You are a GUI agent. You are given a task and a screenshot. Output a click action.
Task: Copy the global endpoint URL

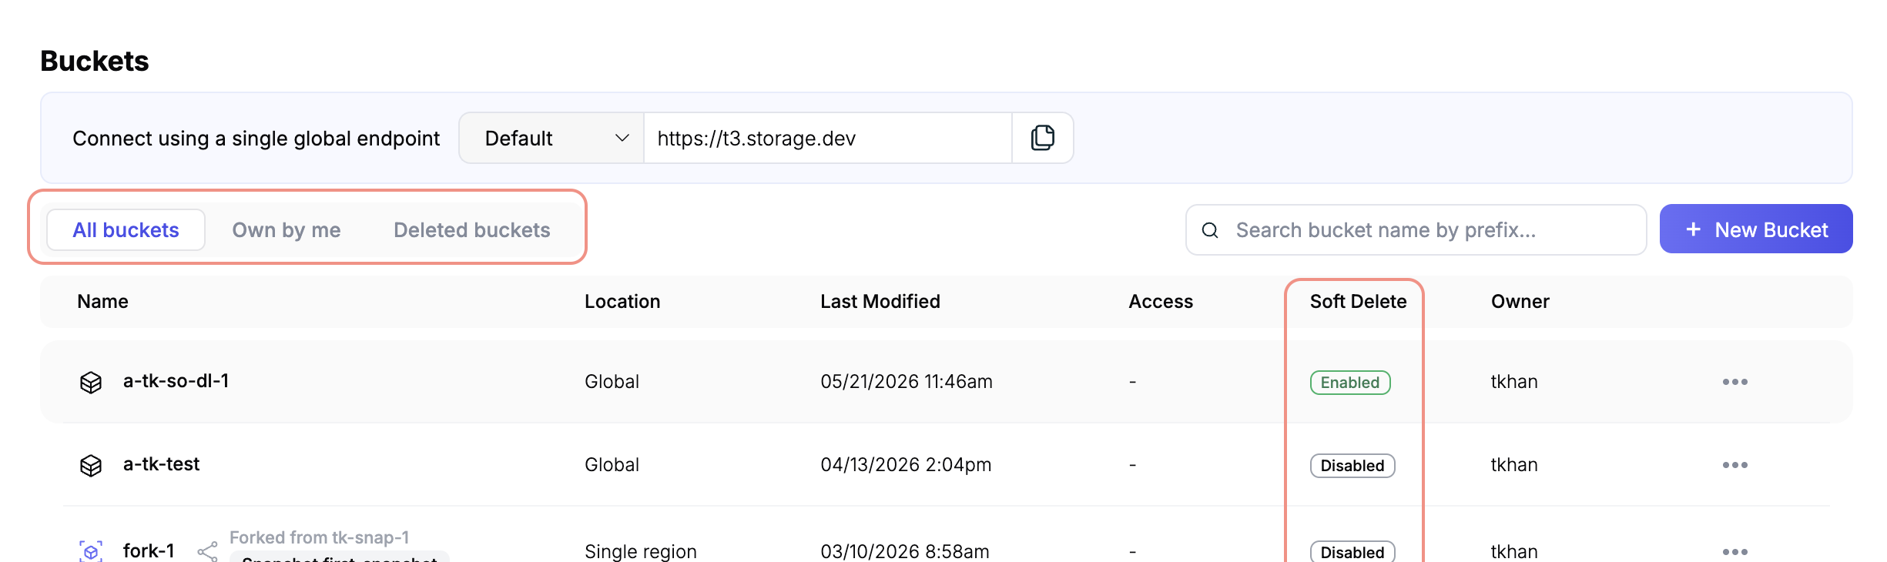[x=1042, y=138]
